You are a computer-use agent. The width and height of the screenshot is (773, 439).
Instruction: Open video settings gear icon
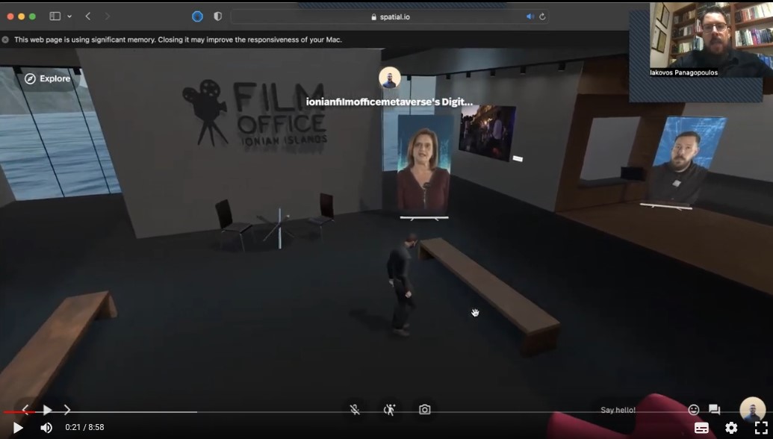click(x=732, y=428)
